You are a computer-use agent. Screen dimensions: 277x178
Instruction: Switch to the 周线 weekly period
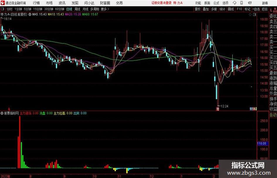click(x=77, y=9)
